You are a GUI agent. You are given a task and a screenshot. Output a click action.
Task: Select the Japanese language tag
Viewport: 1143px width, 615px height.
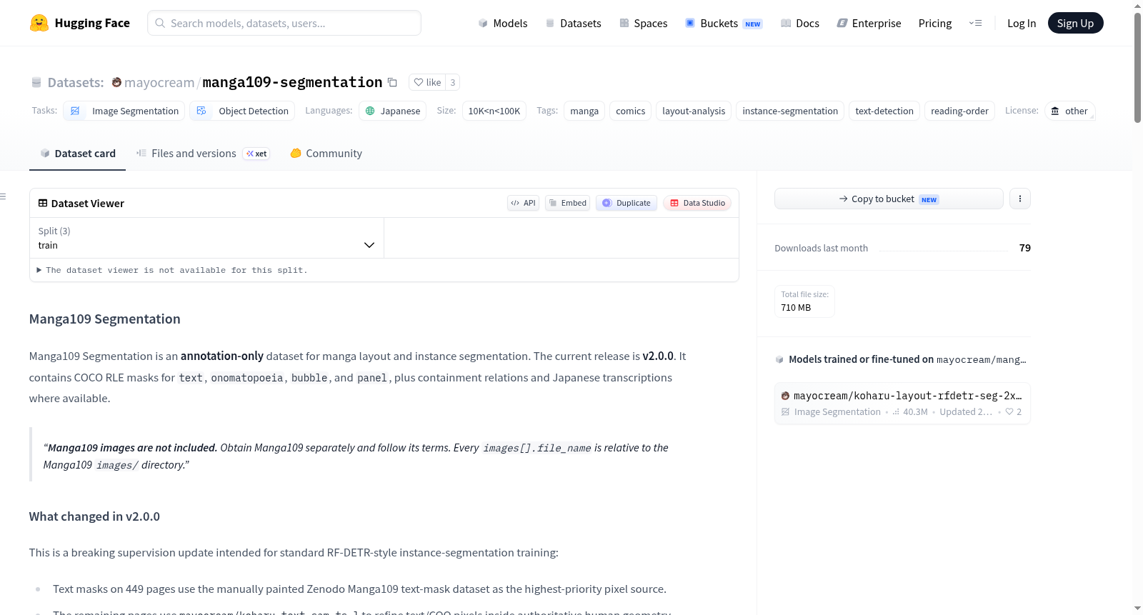pyautogui.click(x=392, y=111)
